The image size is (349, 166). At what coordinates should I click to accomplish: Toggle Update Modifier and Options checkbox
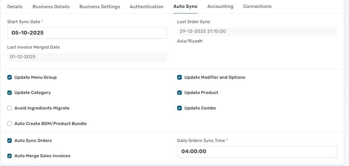(179, 77)
